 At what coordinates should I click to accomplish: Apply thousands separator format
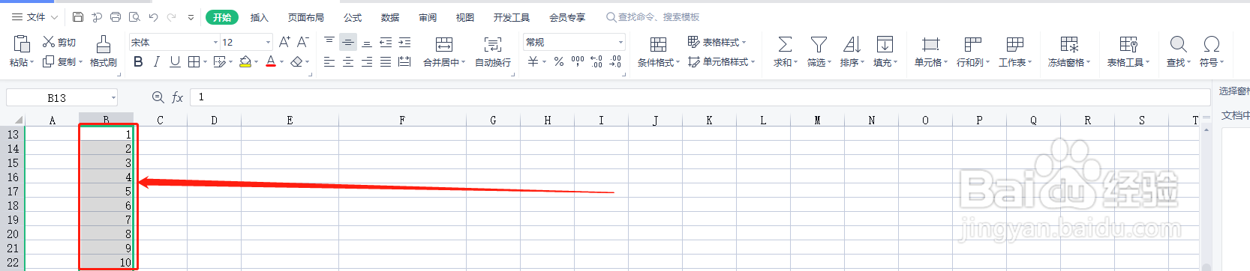click(578, 61)
